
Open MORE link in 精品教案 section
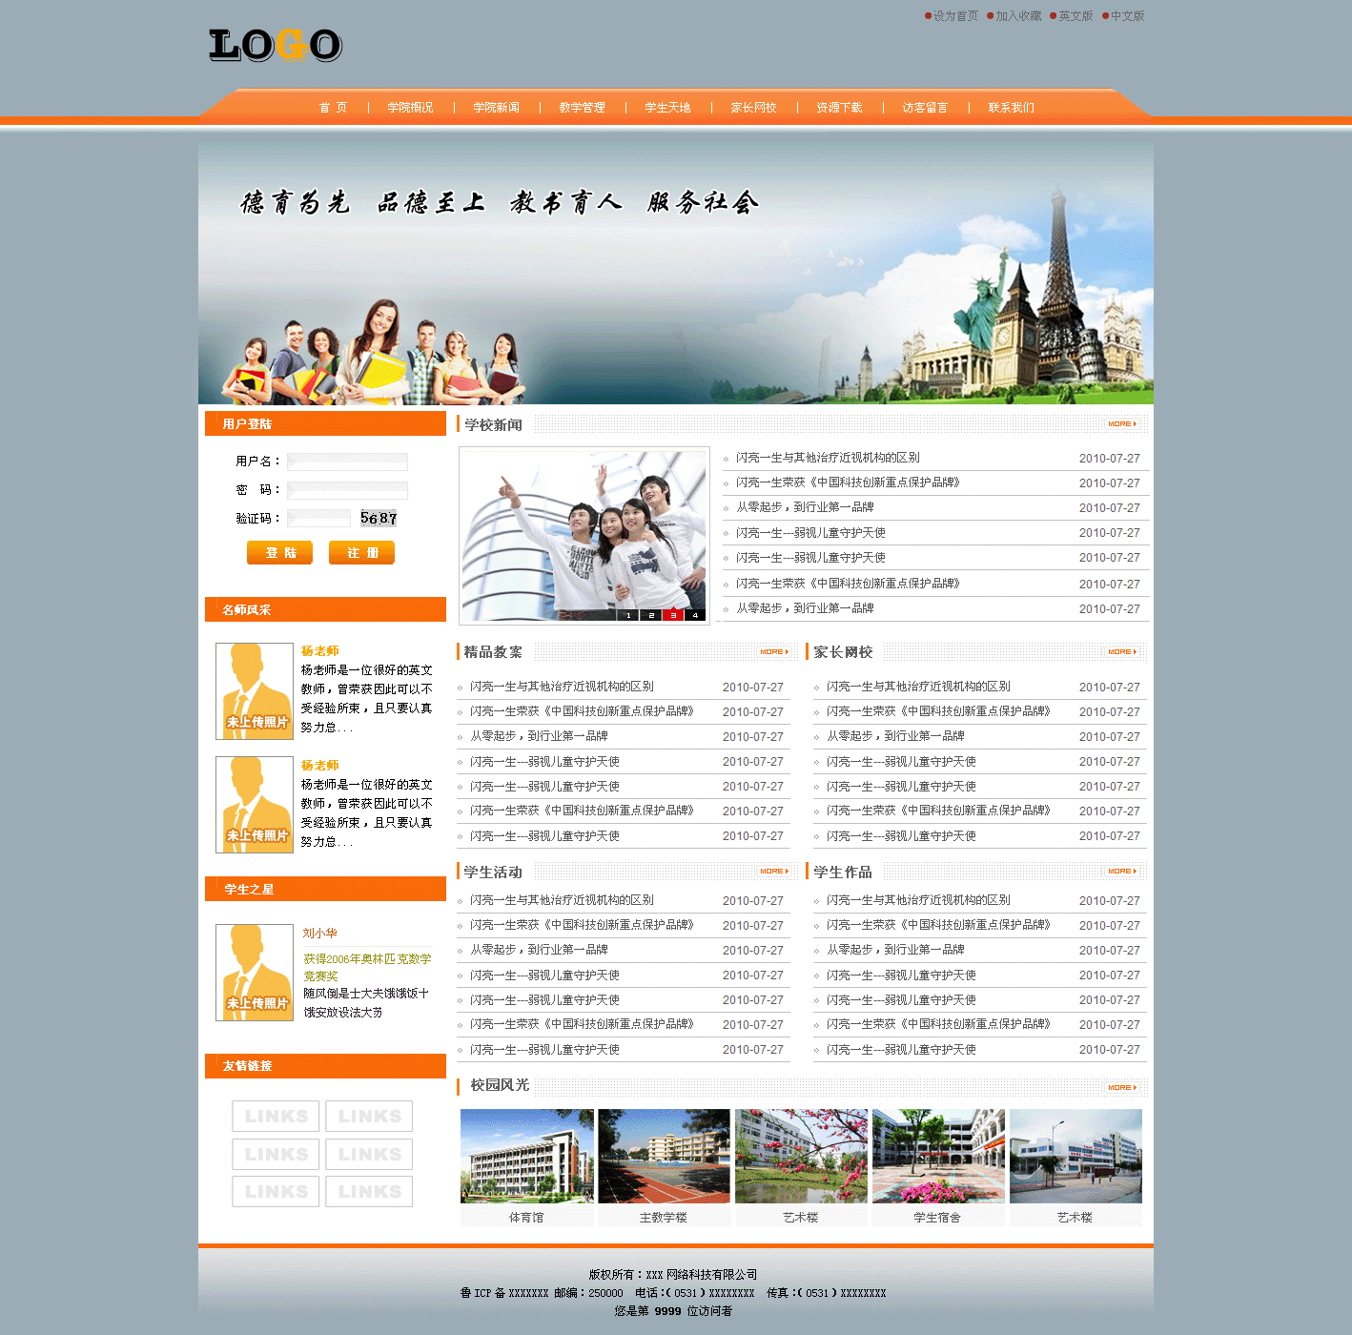773,652
